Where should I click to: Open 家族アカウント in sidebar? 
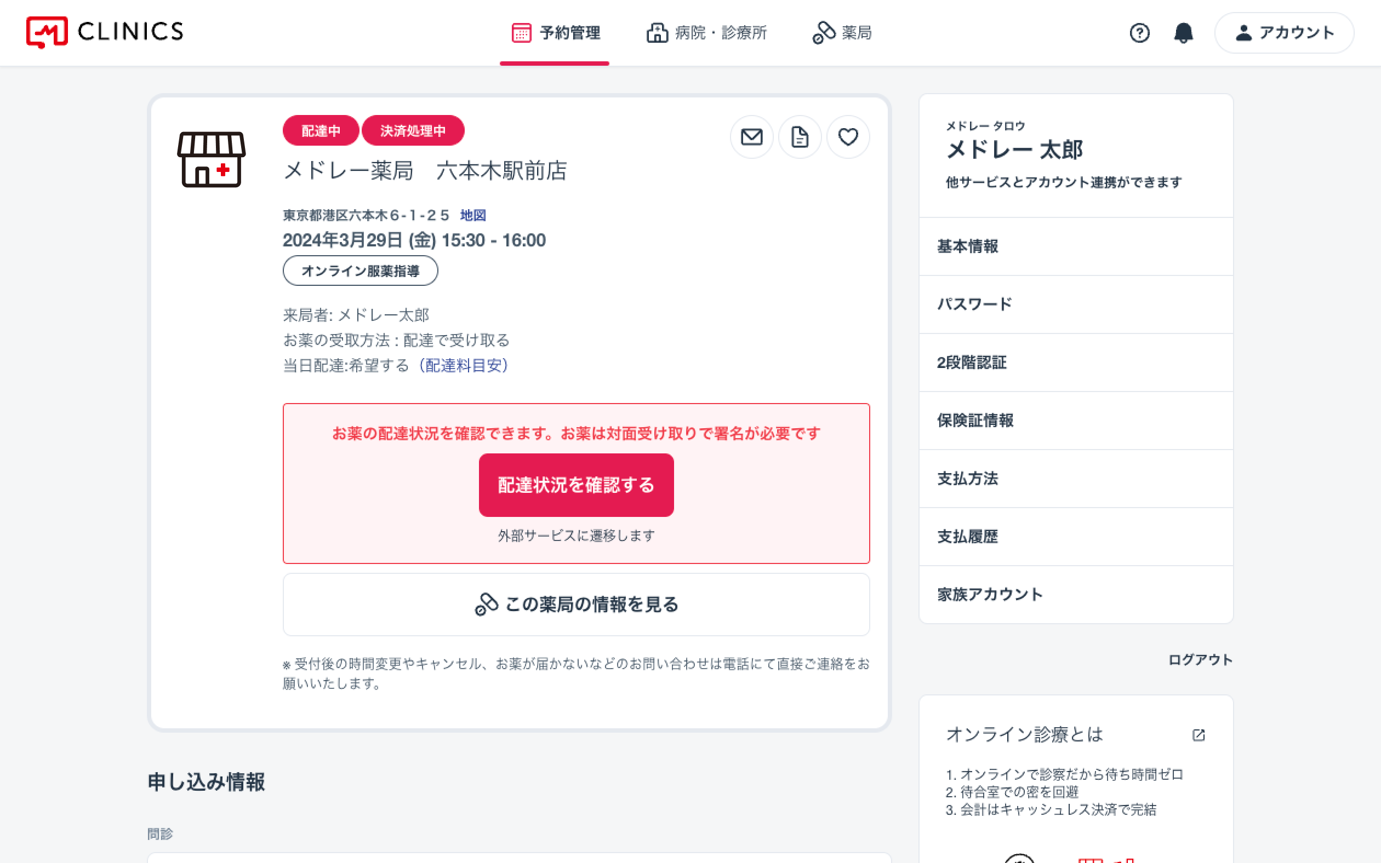[1076, 595]
